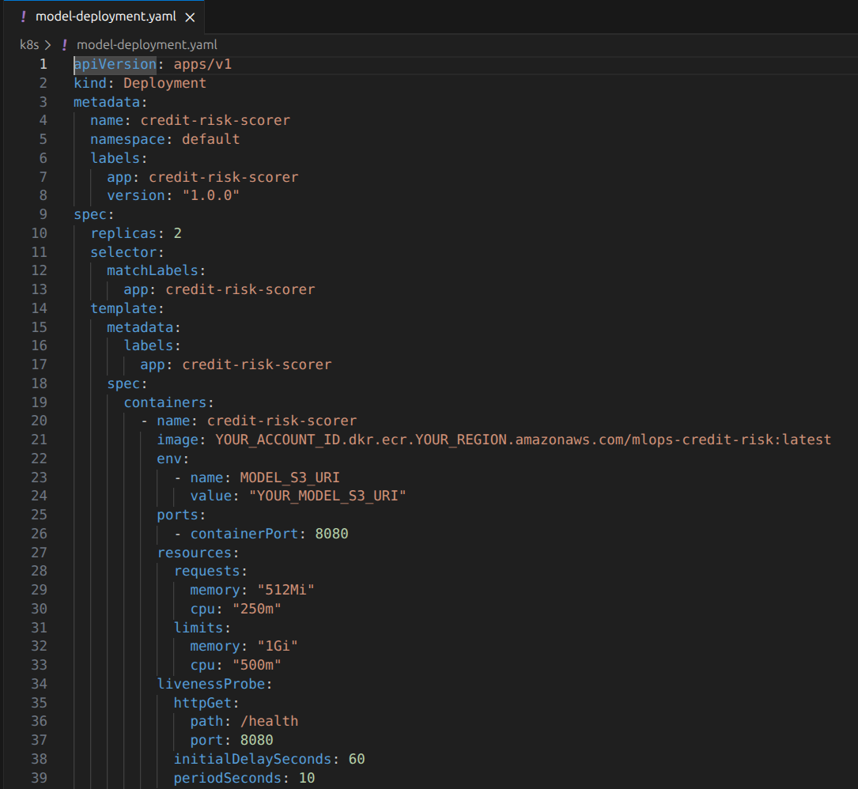This screenshot has width=858, height=789.
Task: Click the YAML icon in breadcrumb
Action: coord(64,45)
